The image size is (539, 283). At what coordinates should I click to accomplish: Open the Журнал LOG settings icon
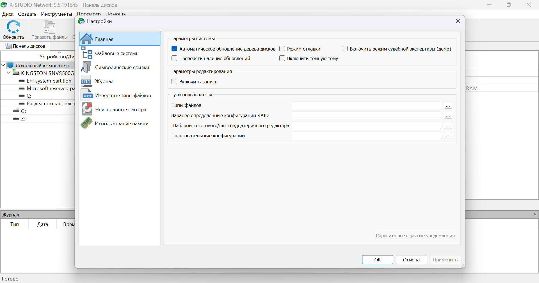click(86, 81)
